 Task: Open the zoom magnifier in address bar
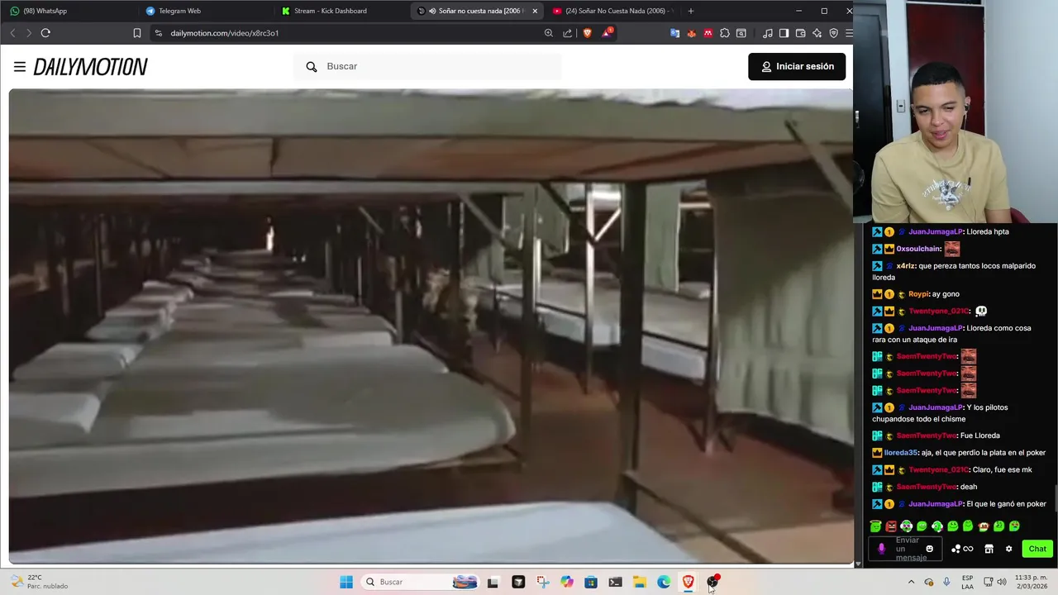click(x=549, y=33)
